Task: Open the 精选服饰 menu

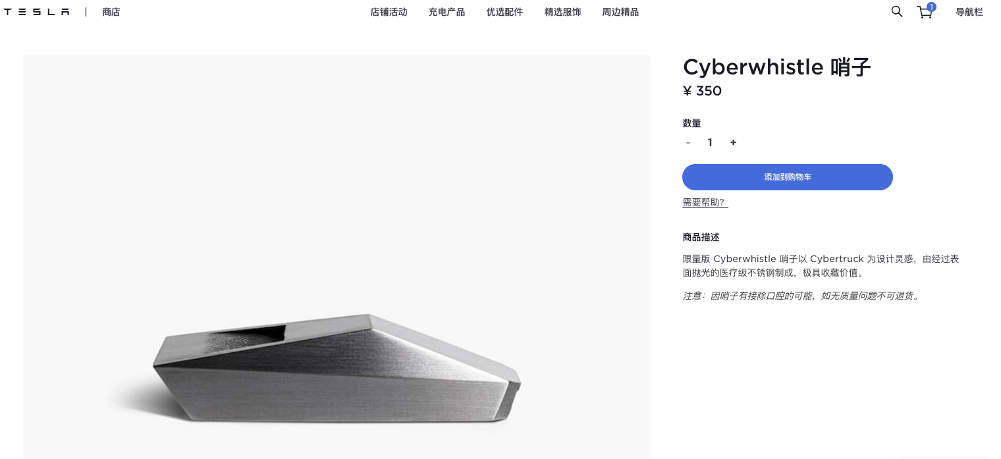Action: point(562,12)
